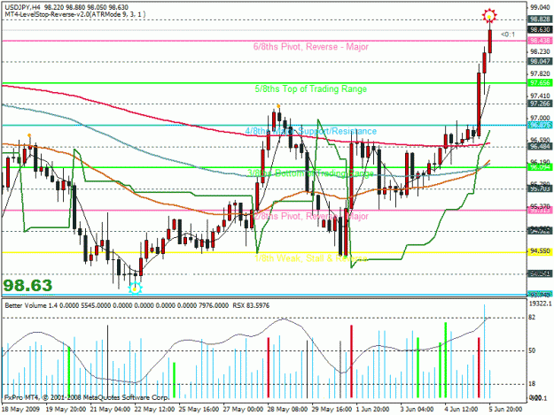Click the 96.484 price level tag
554x415 pixels.
click(540, 146)
